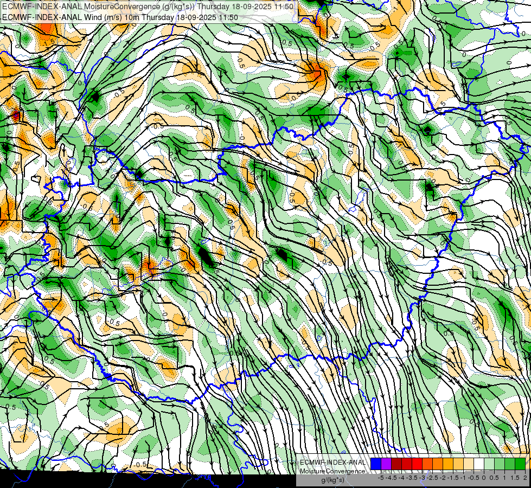Select the darkest red legend swatch
Viewport: 531px width, 488px height.
(396, 464)
